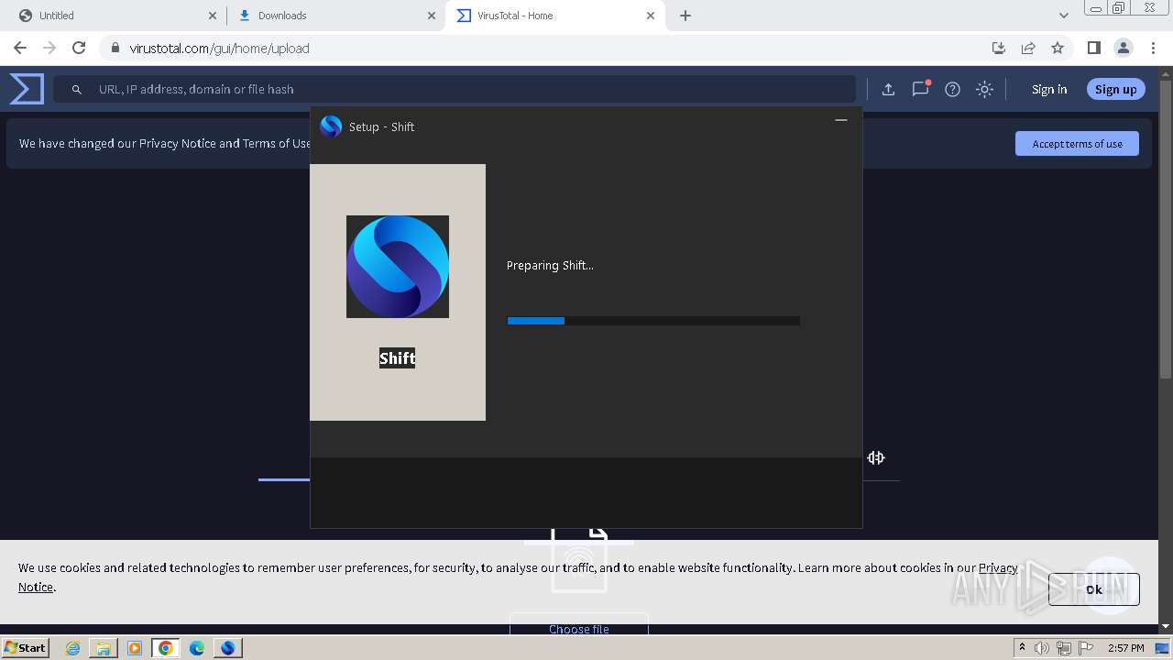Open the Windows Start menu
This screenshot has width=1173, height=660.
(25, 647)
